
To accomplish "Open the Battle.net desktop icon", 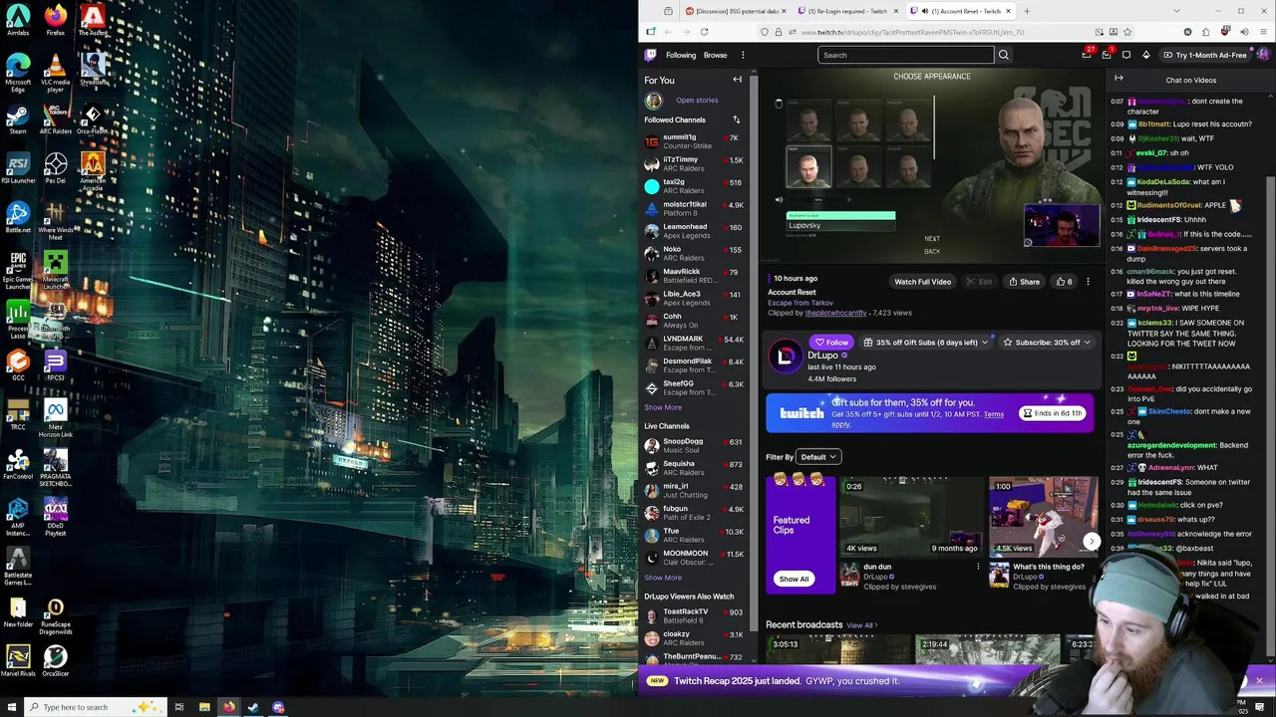I will click(x=18, y=218).
